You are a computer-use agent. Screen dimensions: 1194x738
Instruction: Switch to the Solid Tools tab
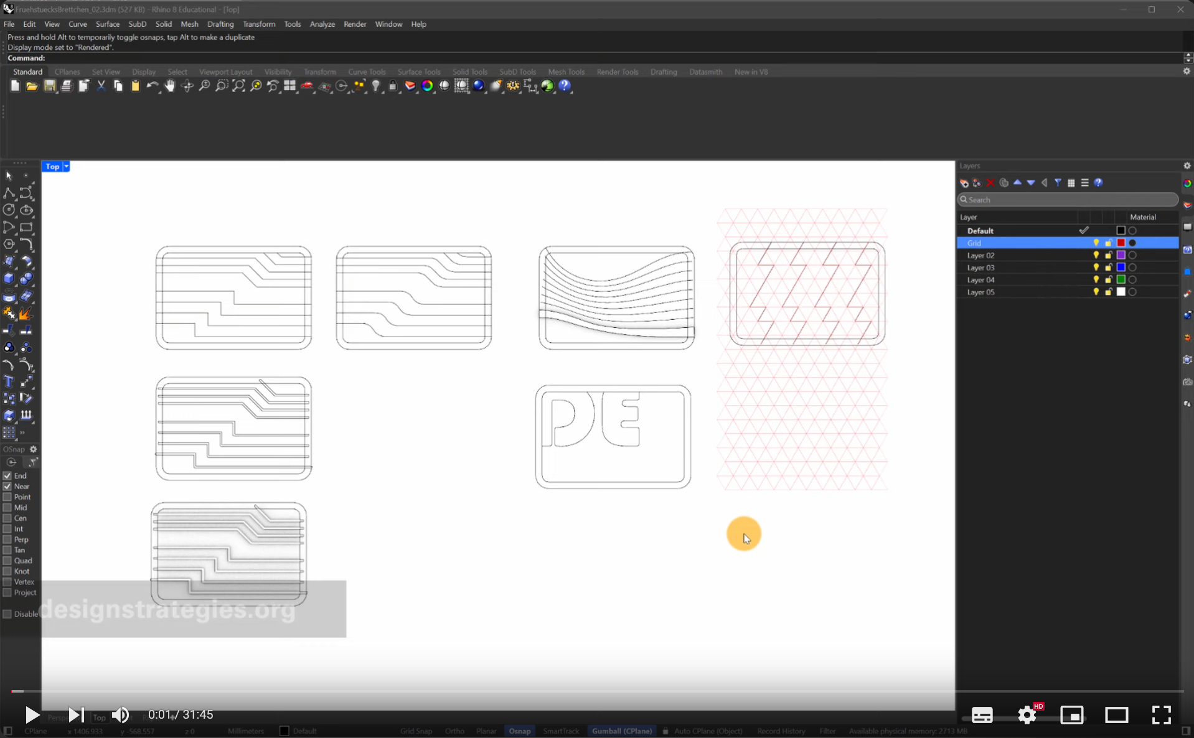tap(470, 72)
